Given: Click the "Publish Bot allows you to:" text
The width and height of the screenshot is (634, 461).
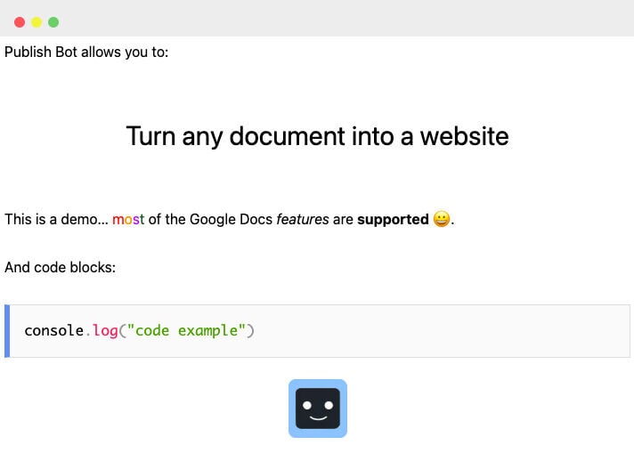Looking at the screenshot, I should coord(86,52).
